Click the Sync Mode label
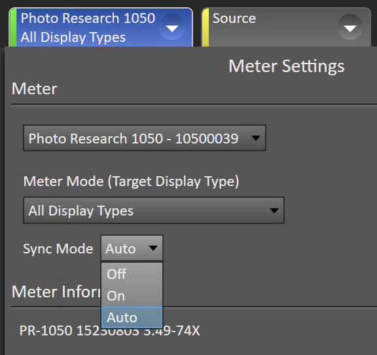 tap(58, 249)
